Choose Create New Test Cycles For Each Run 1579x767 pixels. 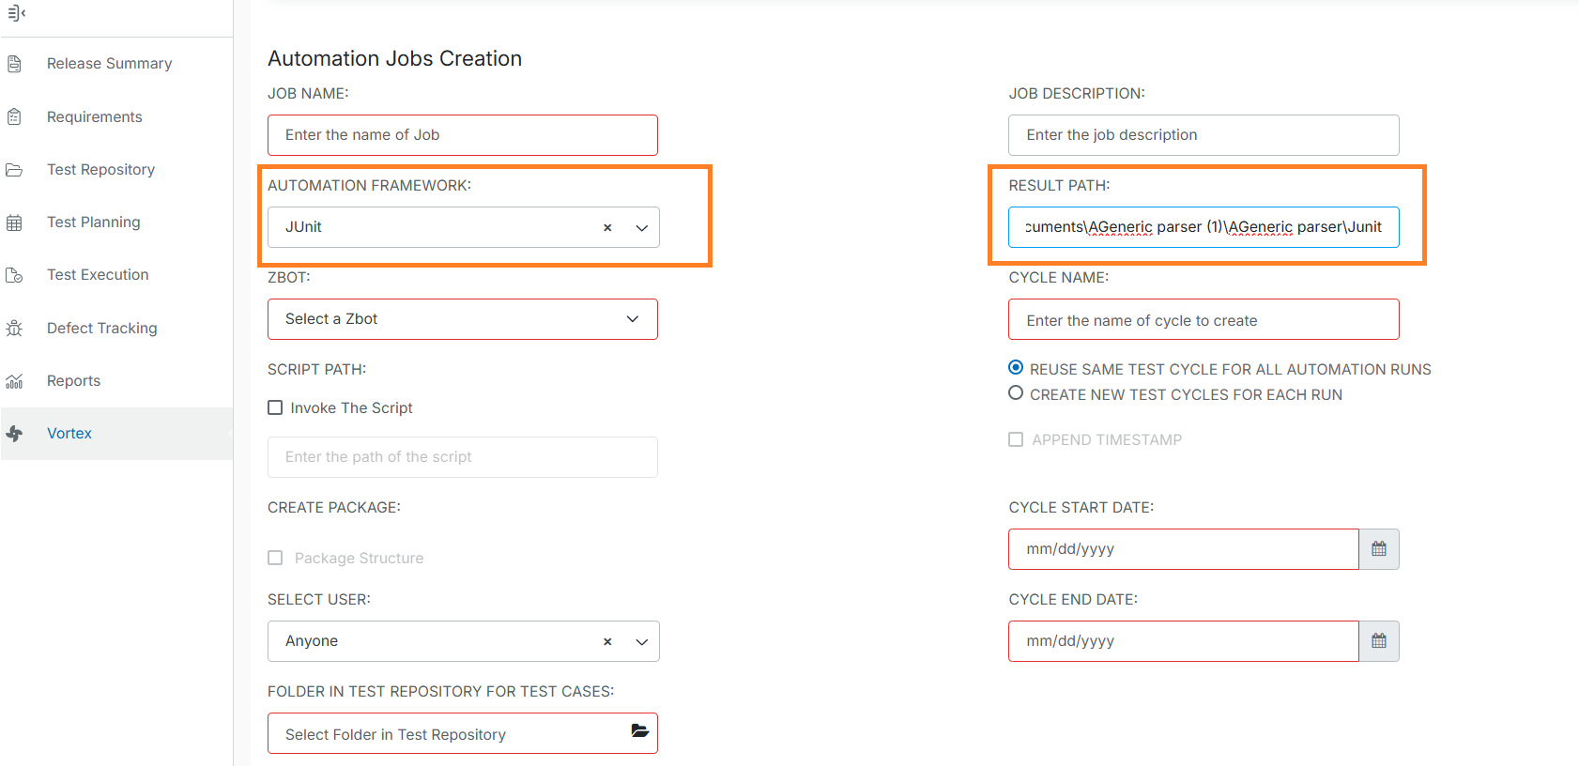click(x=1016, y=393)
